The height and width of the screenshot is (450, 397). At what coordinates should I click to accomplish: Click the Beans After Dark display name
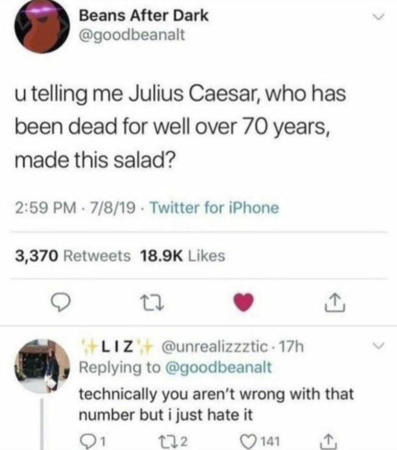[143, 16]
